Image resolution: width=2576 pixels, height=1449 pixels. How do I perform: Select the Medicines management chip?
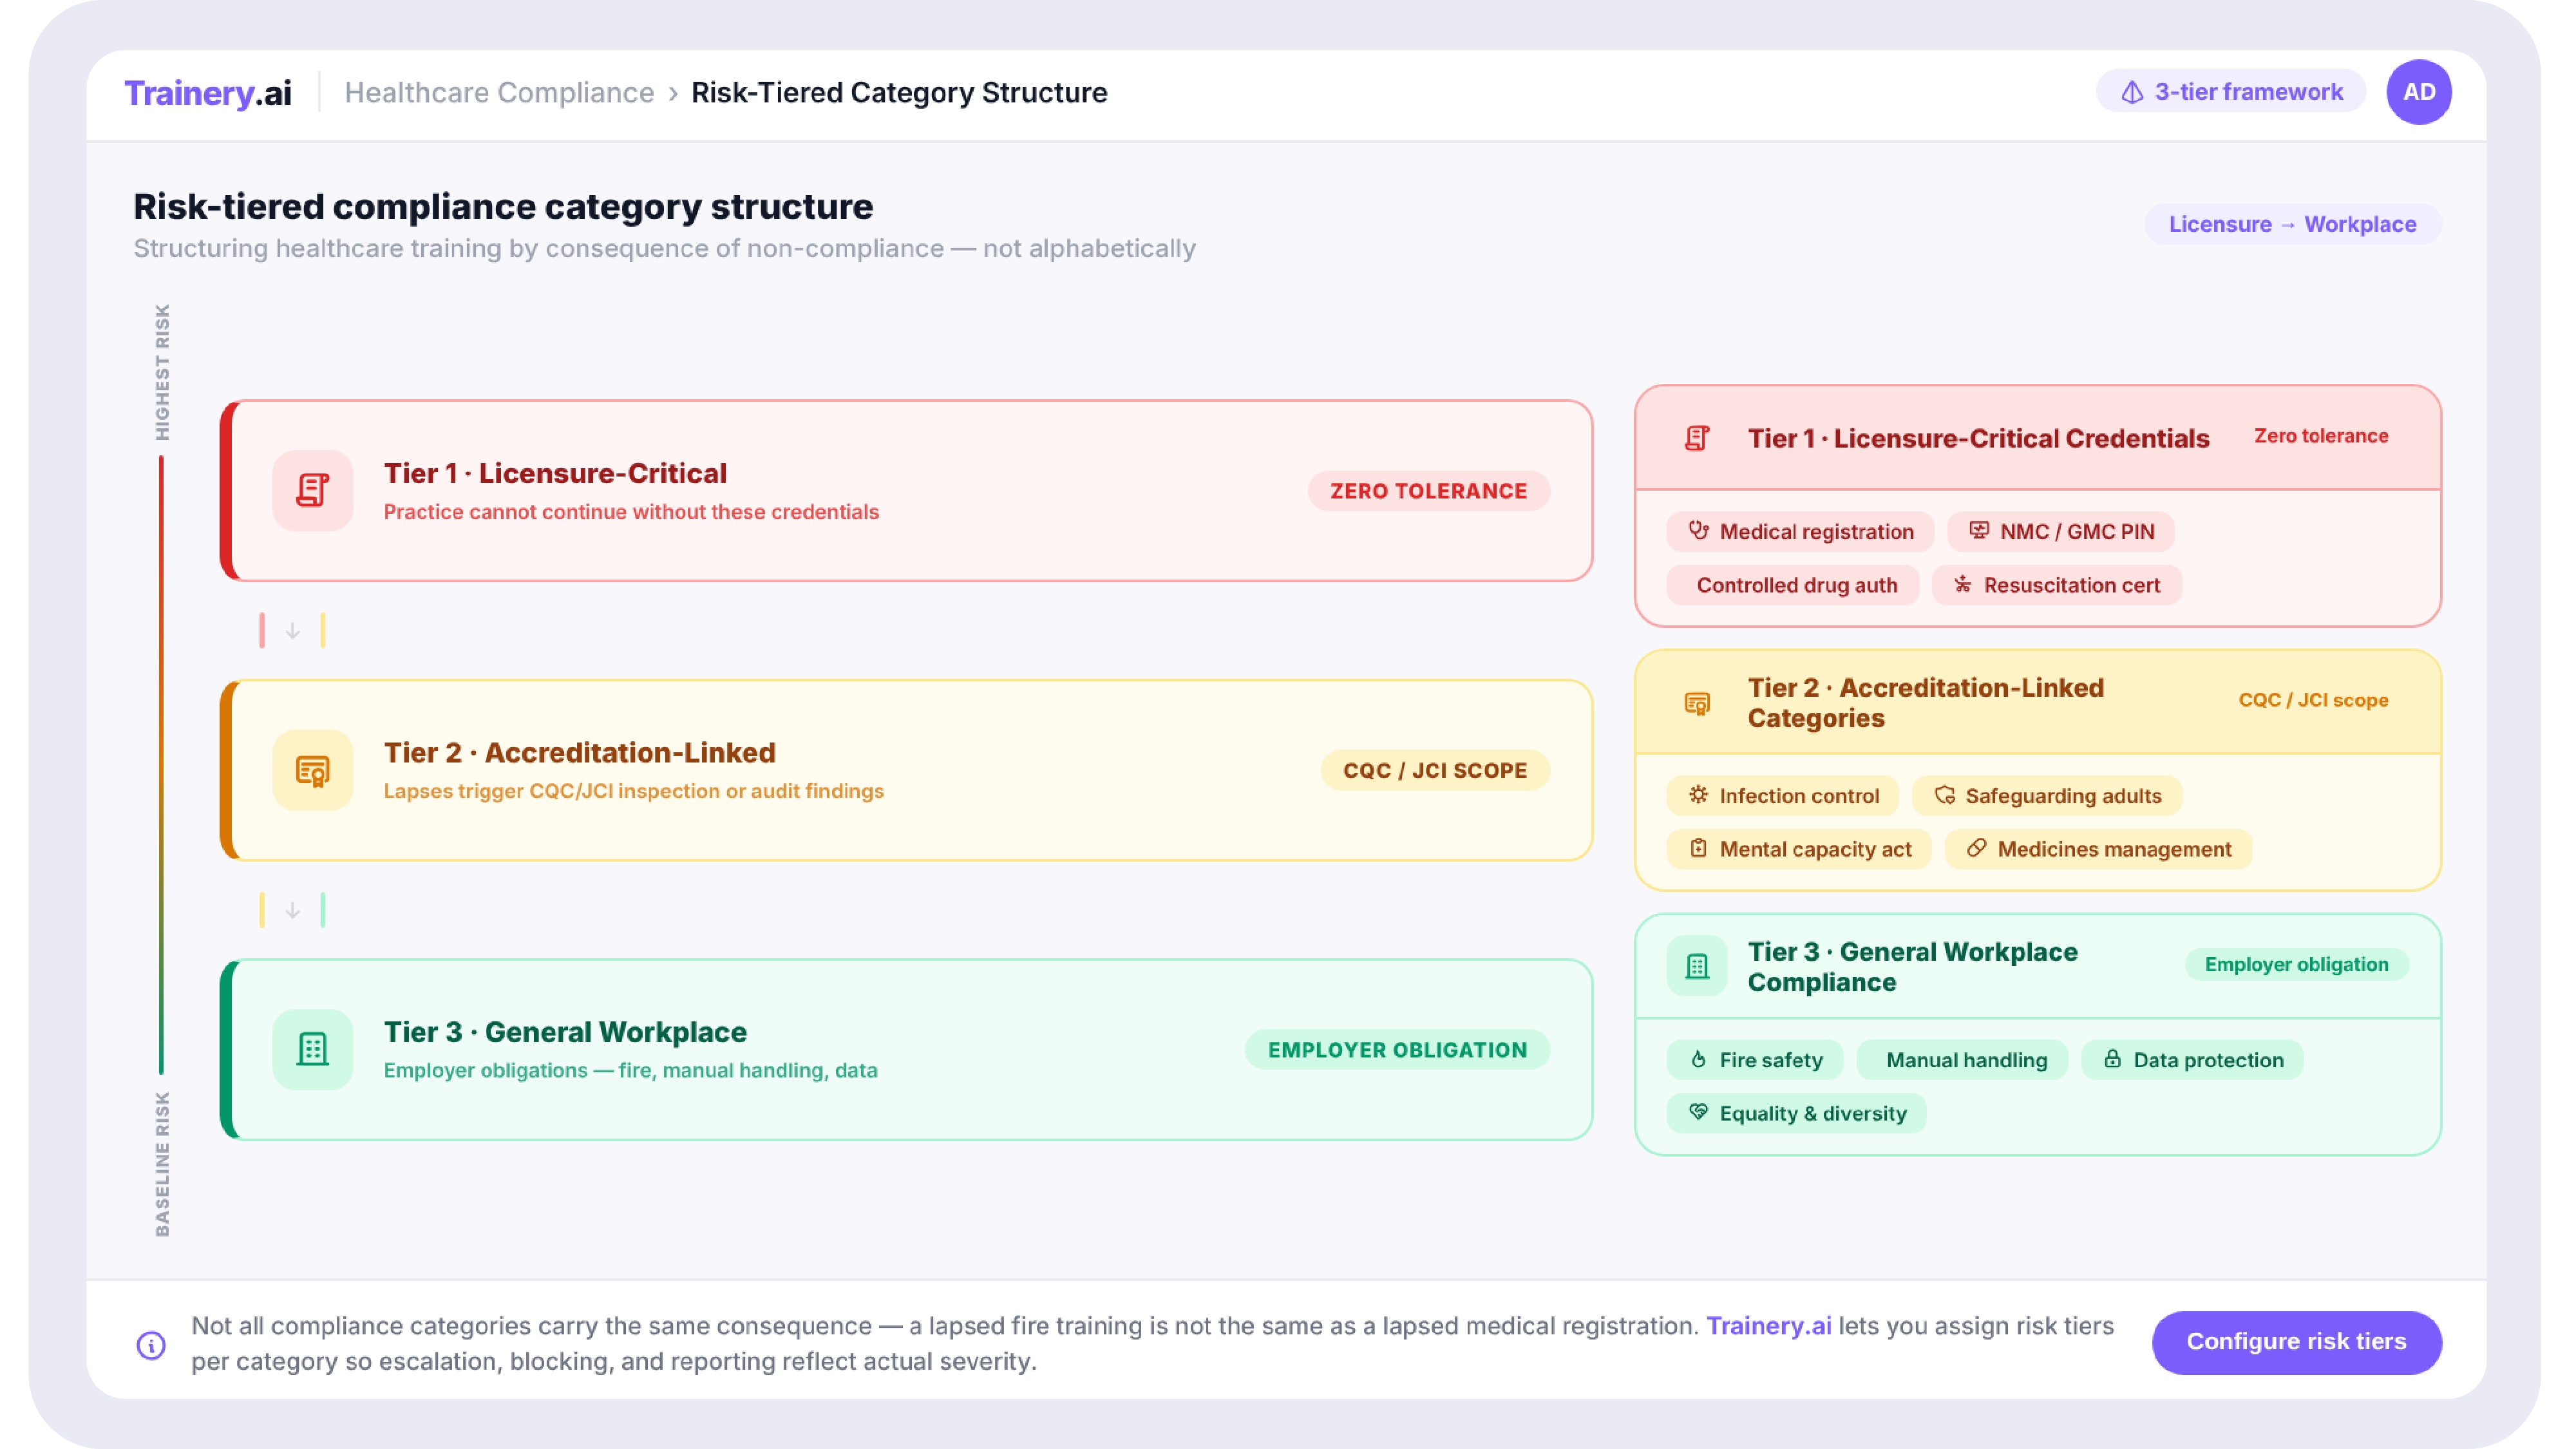pyautogui.click(x=2098, y=849)
